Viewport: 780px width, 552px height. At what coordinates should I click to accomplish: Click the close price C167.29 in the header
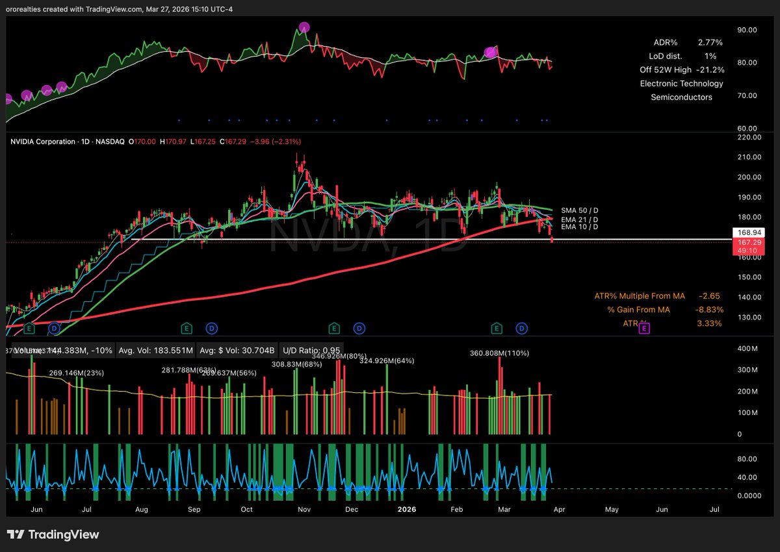pos(232,142)
